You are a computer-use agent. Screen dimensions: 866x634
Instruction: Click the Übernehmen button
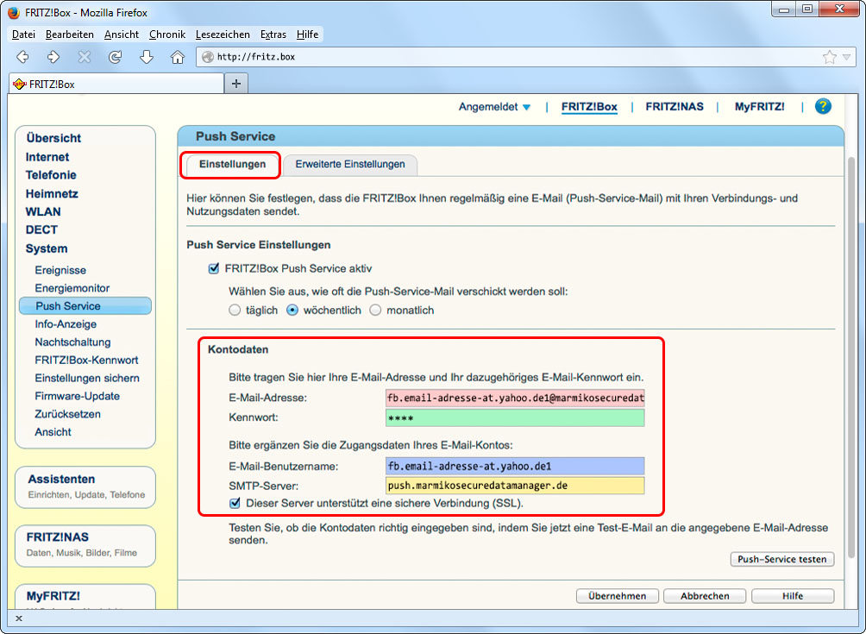[x=617, y=596]
